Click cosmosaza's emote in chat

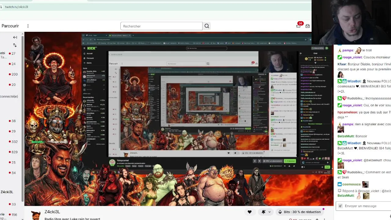click(365, 184)
